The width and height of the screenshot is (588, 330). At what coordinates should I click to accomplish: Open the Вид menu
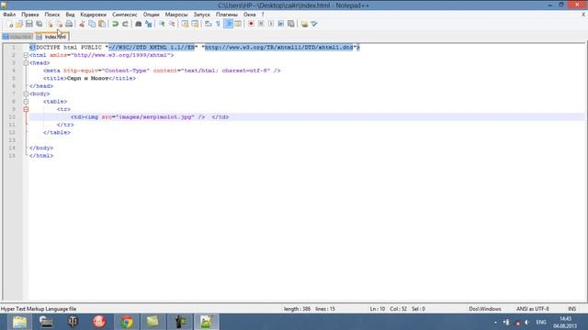pyautogui.click(x=70, y=15)
